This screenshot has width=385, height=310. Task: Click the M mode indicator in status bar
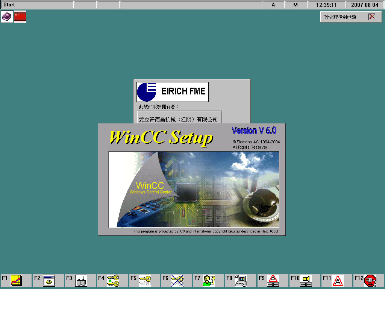click(296, 5)
